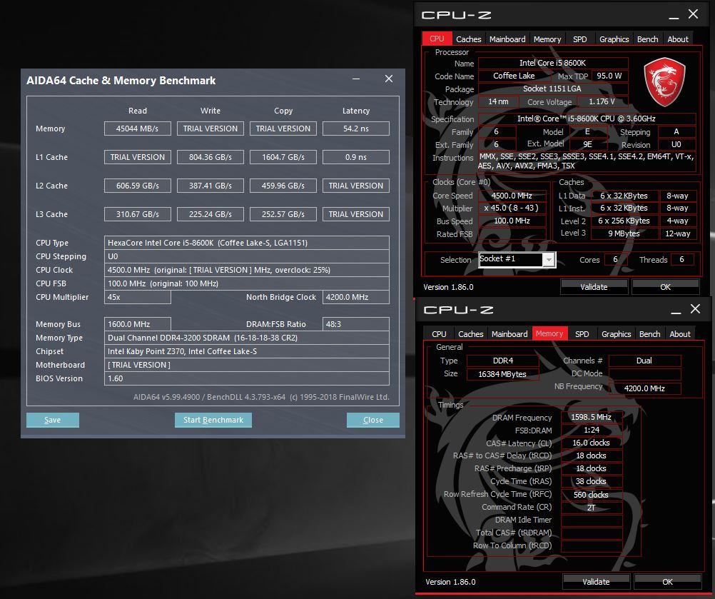The height and width of the screenshot is (599, 715).
Task: Click DRAM Frequency 1598.5 MHz value
Action: click(x=591, y=417)
